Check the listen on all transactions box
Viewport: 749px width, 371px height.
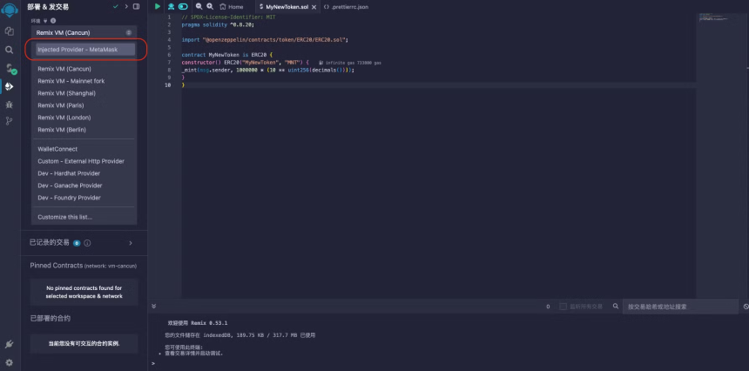tap(563, 307)
